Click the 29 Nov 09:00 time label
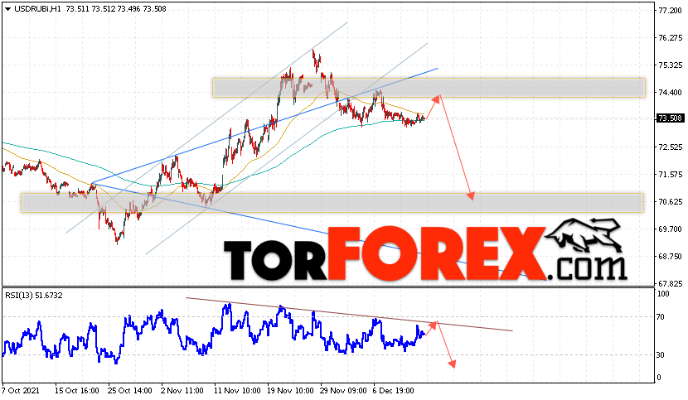The width and height of the screenshot is (688, 400). click(x=343, y=390)
